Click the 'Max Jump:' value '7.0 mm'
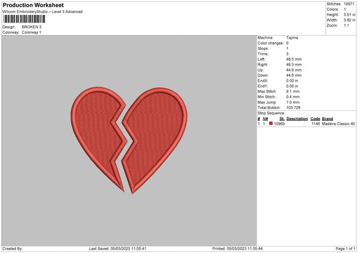This screenshot has width=358, height=253. tap(293, 102)
